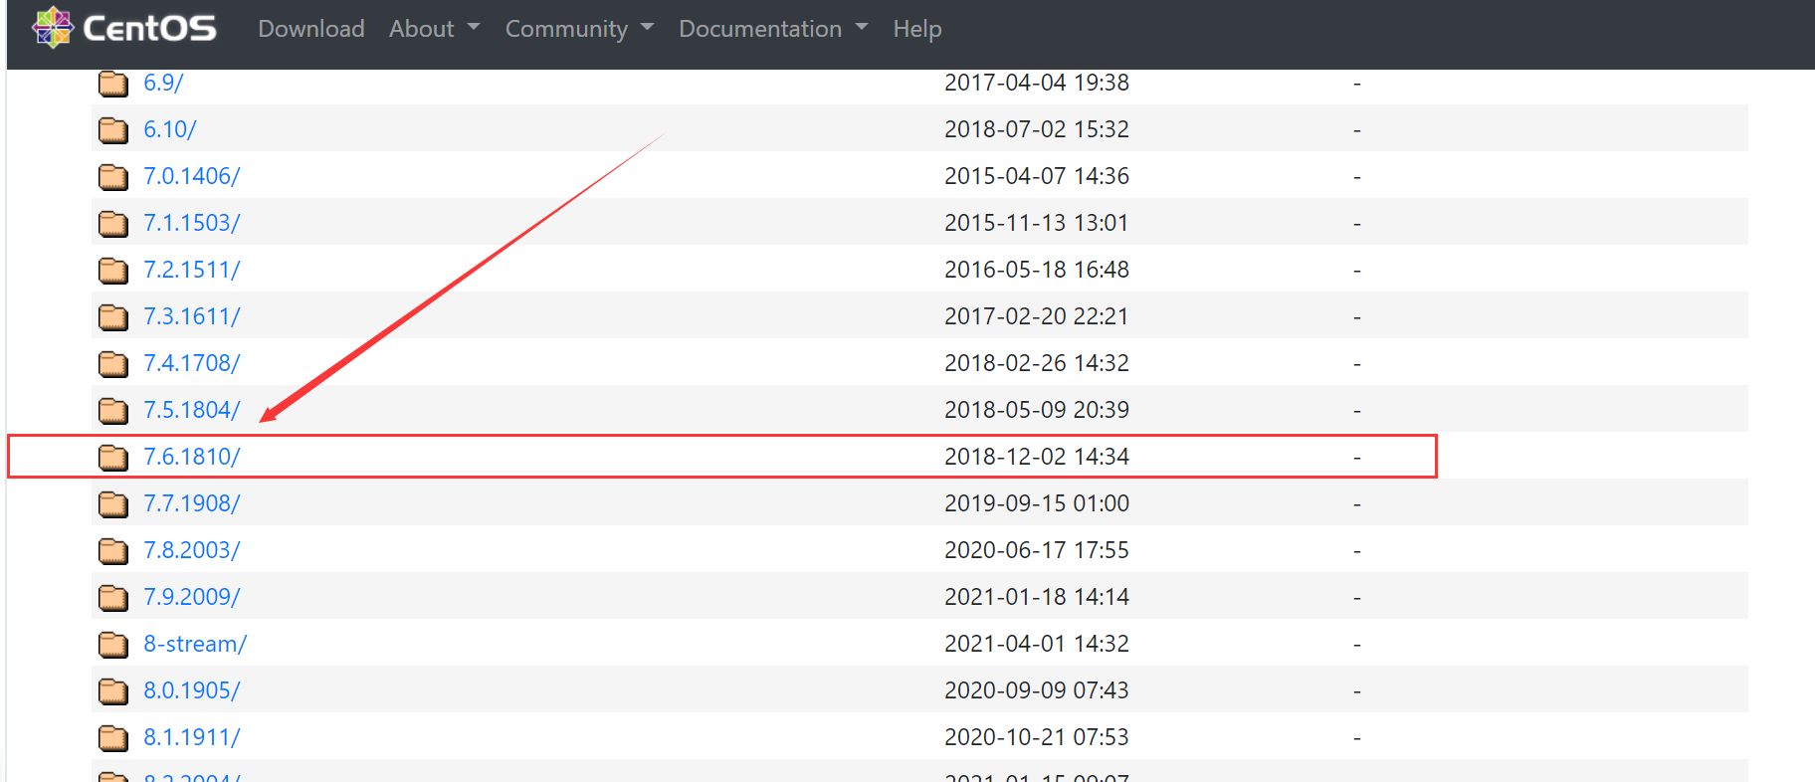Click the folder icon beside 7.9.2009/
This screenshot has width=1815, height=782.
coord(113,598)
